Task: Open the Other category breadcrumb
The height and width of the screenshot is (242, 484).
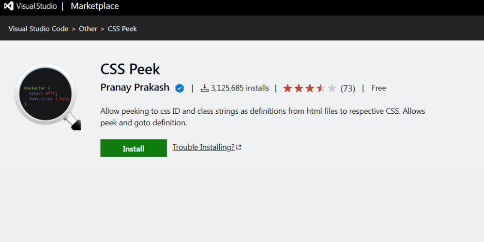Action: 88,29
